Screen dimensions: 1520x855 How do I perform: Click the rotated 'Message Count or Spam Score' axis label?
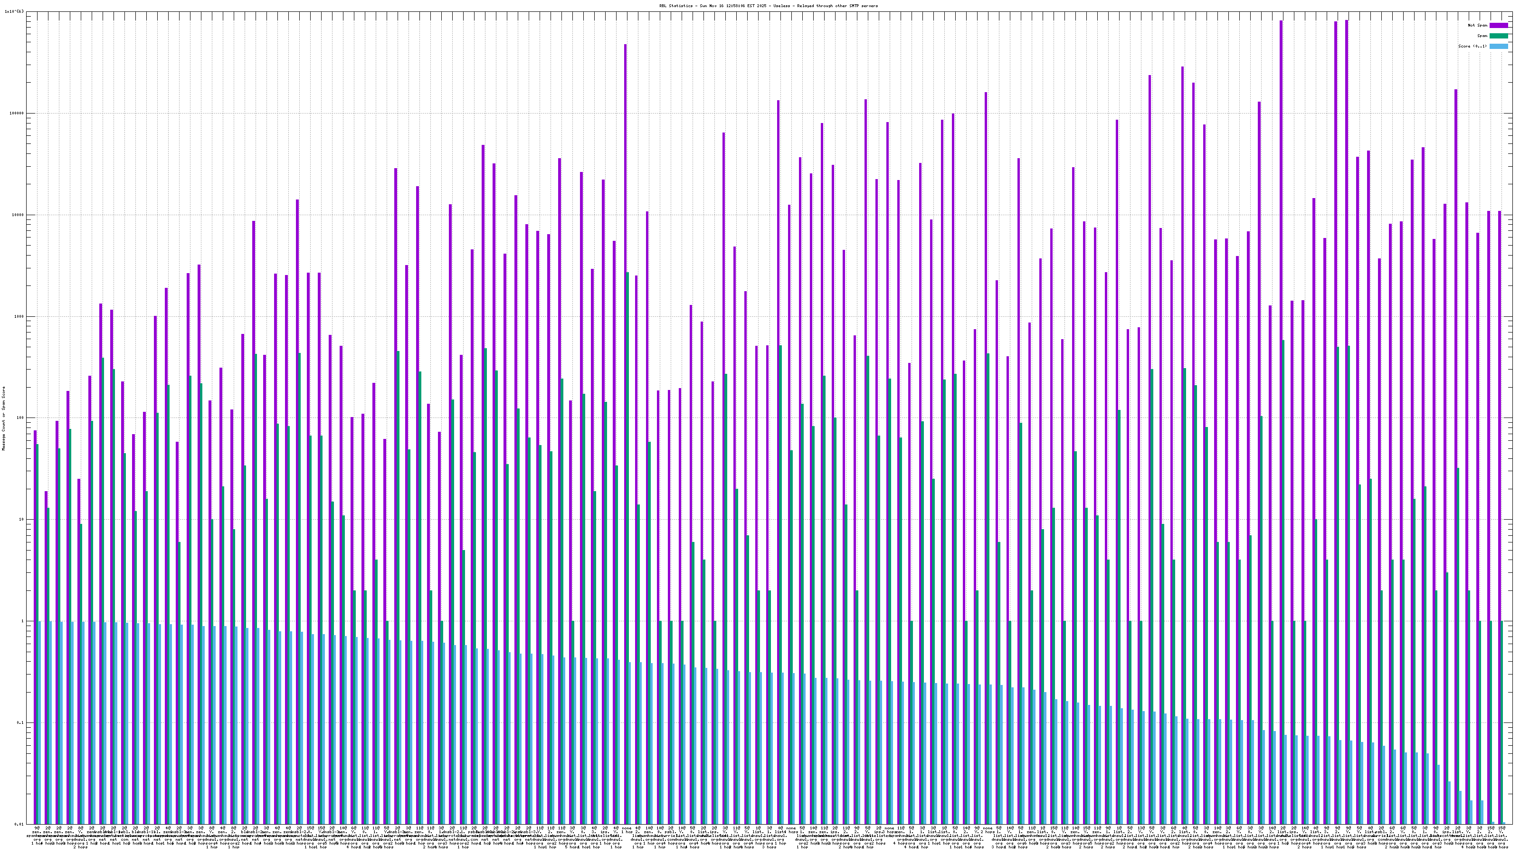pyautogui.click(x=3, y=418)
